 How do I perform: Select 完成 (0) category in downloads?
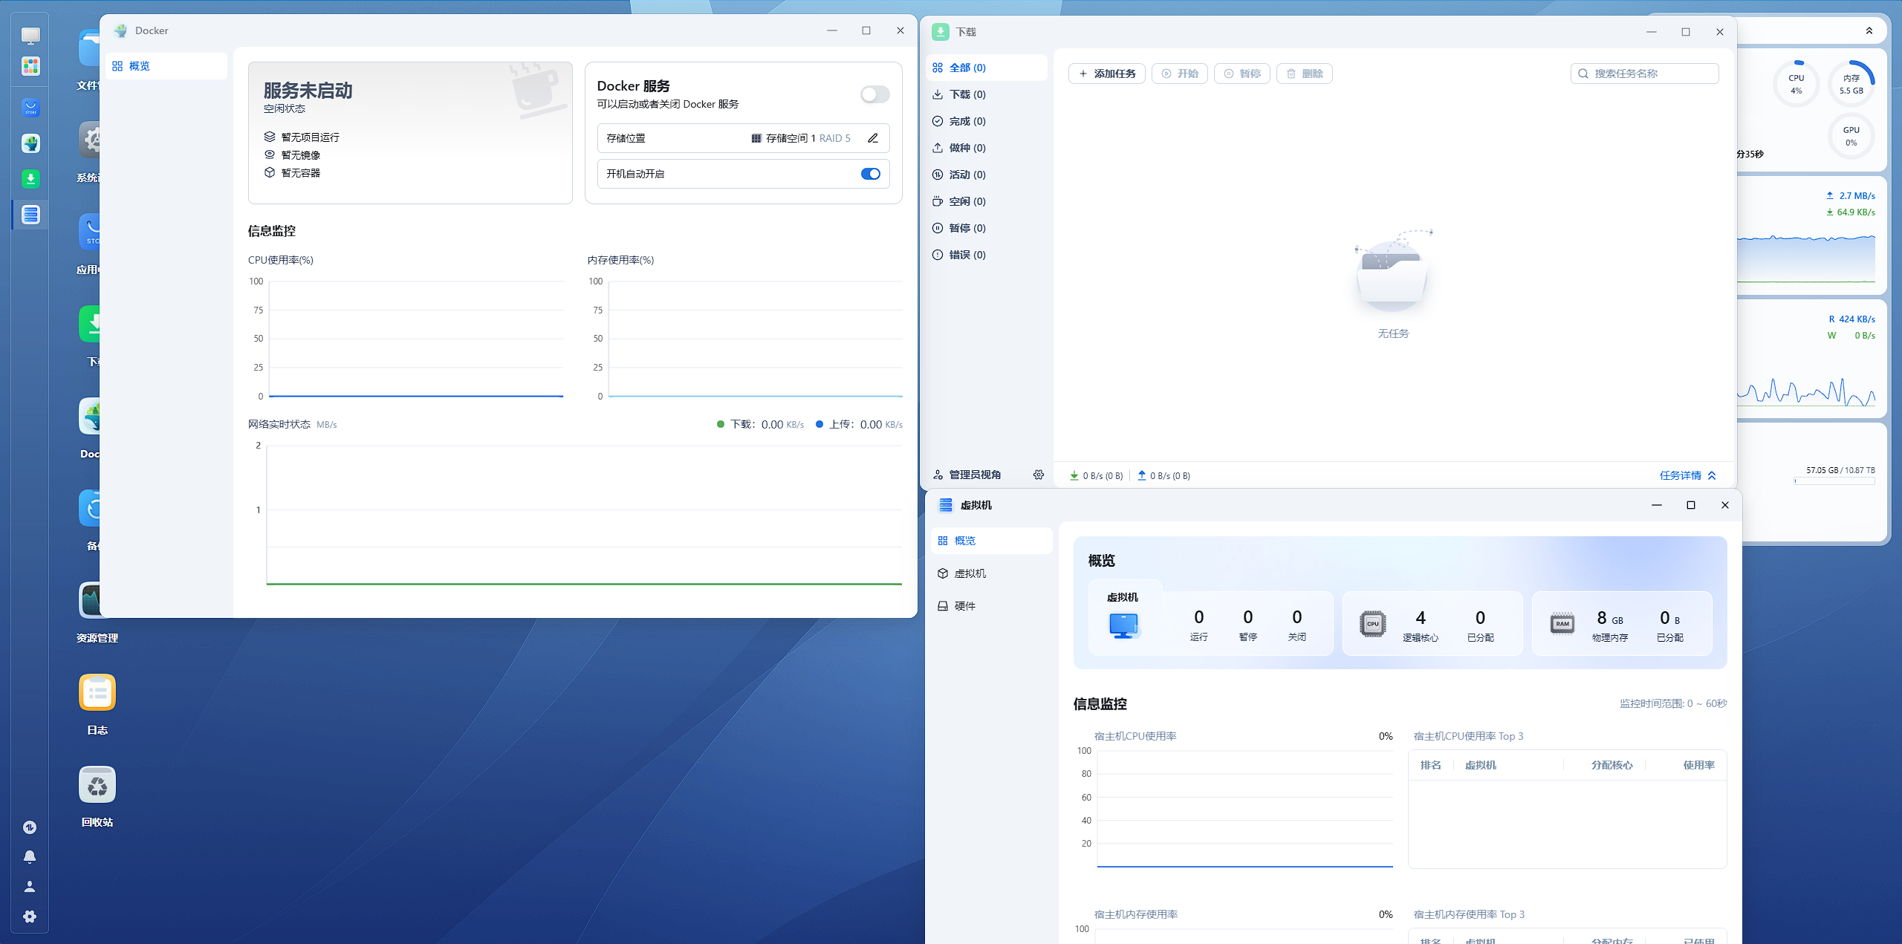(967, 121)
